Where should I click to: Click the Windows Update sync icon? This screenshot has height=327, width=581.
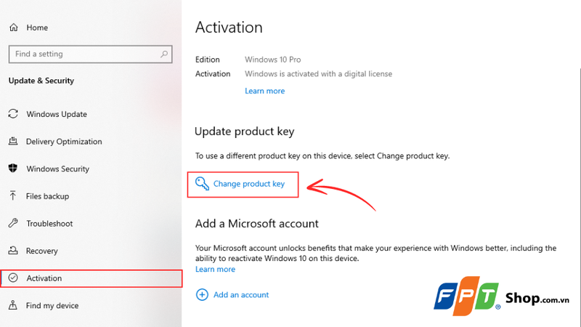coord(13,114)
